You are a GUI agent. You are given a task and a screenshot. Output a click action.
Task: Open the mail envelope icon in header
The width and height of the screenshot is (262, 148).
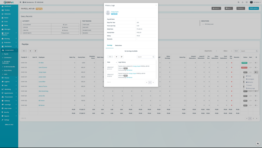click(246, 2)
